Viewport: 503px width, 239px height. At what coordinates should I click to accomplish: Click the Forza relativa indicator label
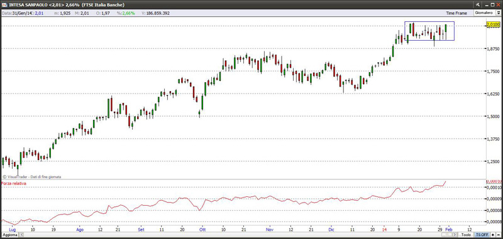tap(14, 183)
